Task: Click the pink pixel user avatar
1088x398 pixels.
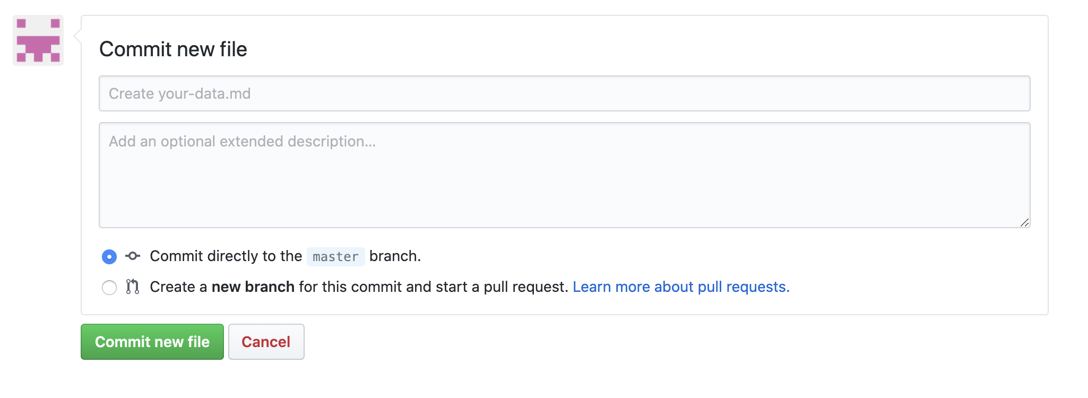Action: [38, 40]
